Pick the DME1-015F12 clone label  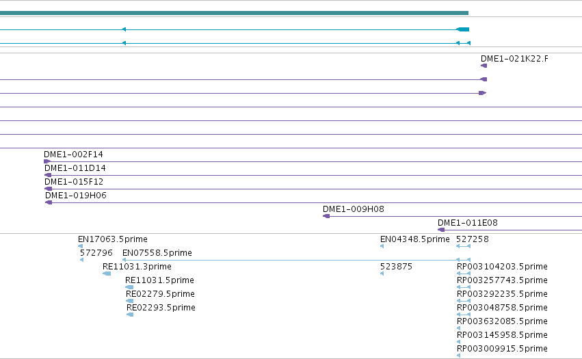coord(74,182)
